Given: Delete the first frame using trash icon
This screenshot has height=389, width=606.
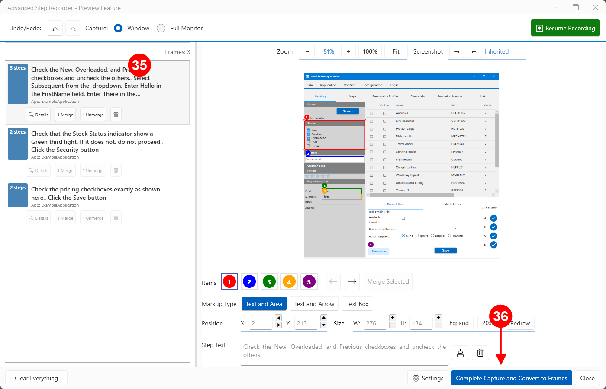Looking at the screenshot, I should click(x=116, y=115).
